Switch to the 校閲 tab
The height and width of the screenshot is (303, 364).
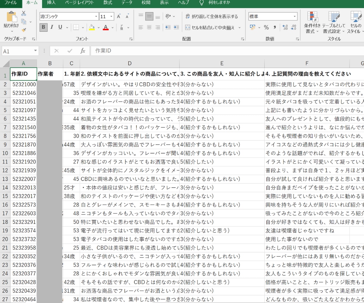click(146, 3)
